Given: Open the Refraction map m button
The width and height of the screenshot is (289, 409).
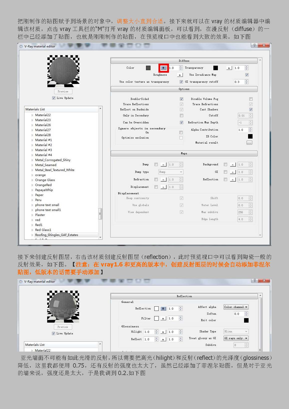Looking at the screenshot, I should [163, 180].
